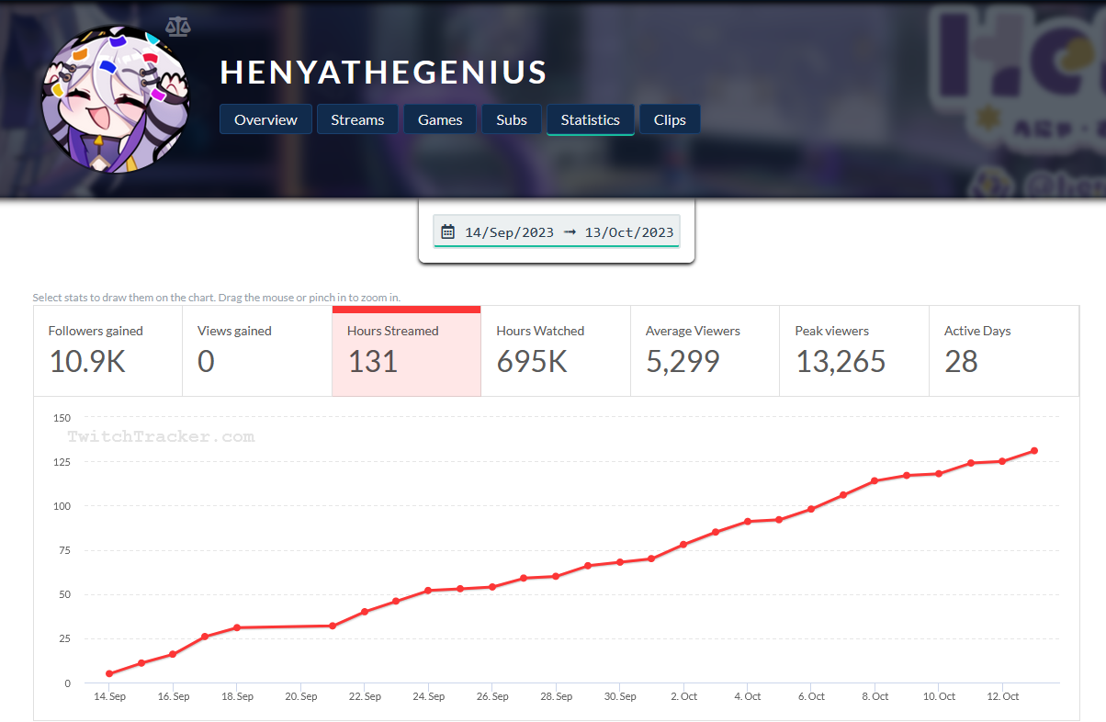The width and height of the screenshot is (1106, 722).
Task: Click the compare scales icon near avatar
Action: 178,25
